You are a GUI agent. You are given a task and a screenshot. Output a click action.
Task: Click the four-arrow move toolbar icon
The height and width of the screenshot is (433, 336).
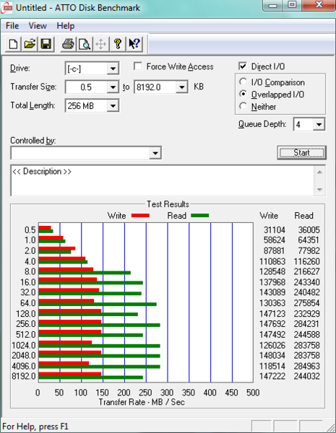click(101, 44)
